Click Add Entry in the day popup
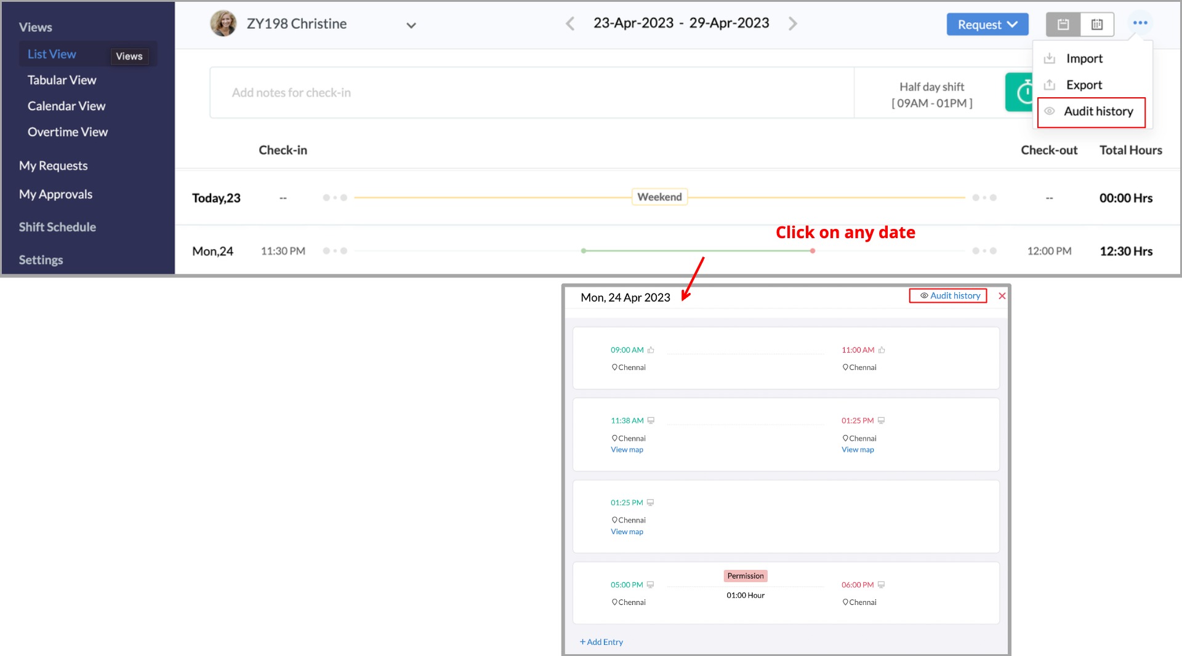 click(601, 642)
